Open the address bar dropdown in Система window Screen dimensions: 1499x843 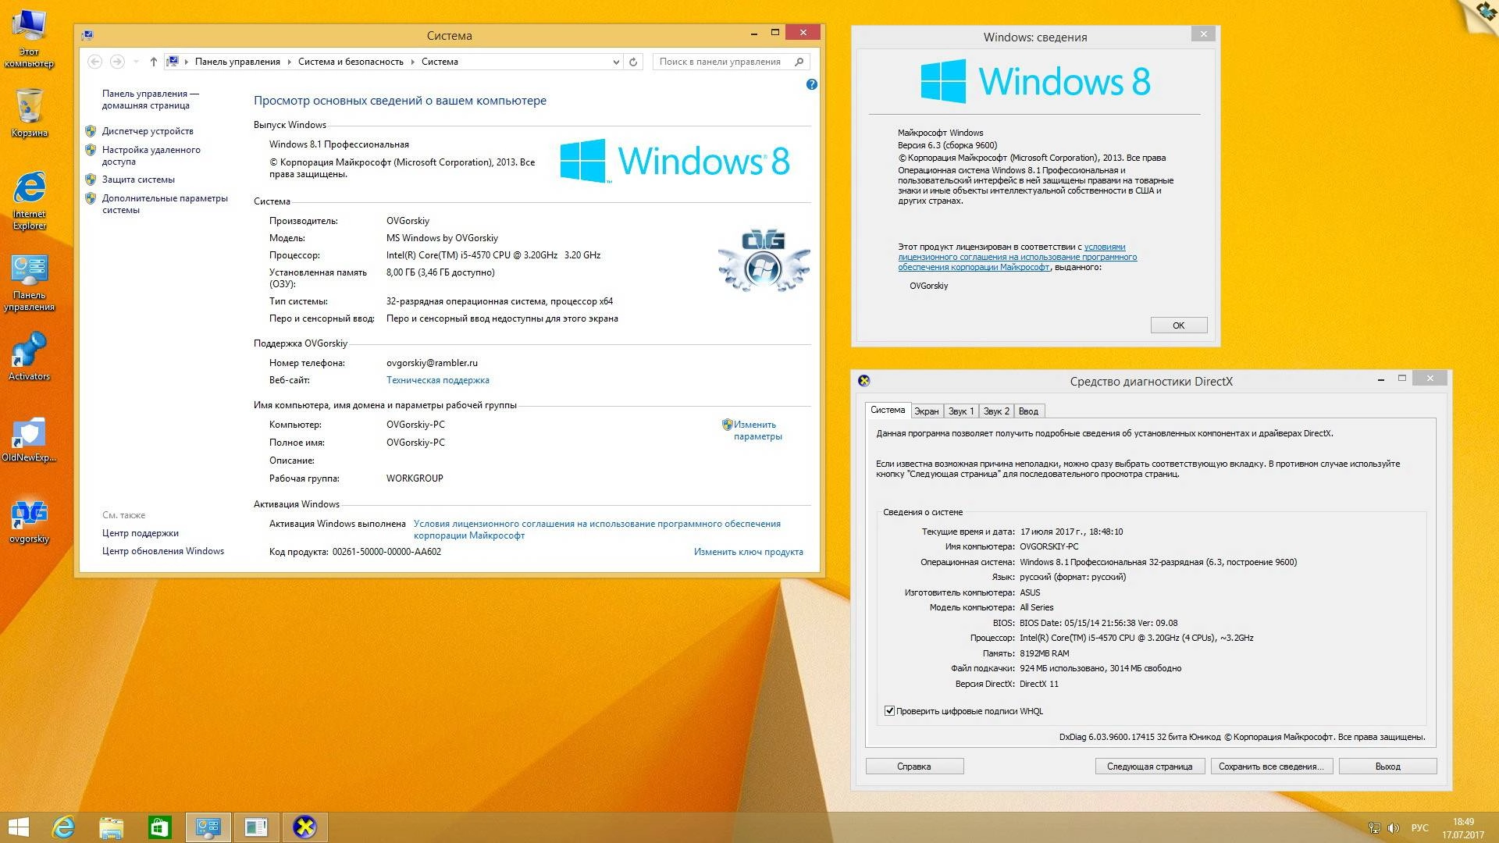616,62
